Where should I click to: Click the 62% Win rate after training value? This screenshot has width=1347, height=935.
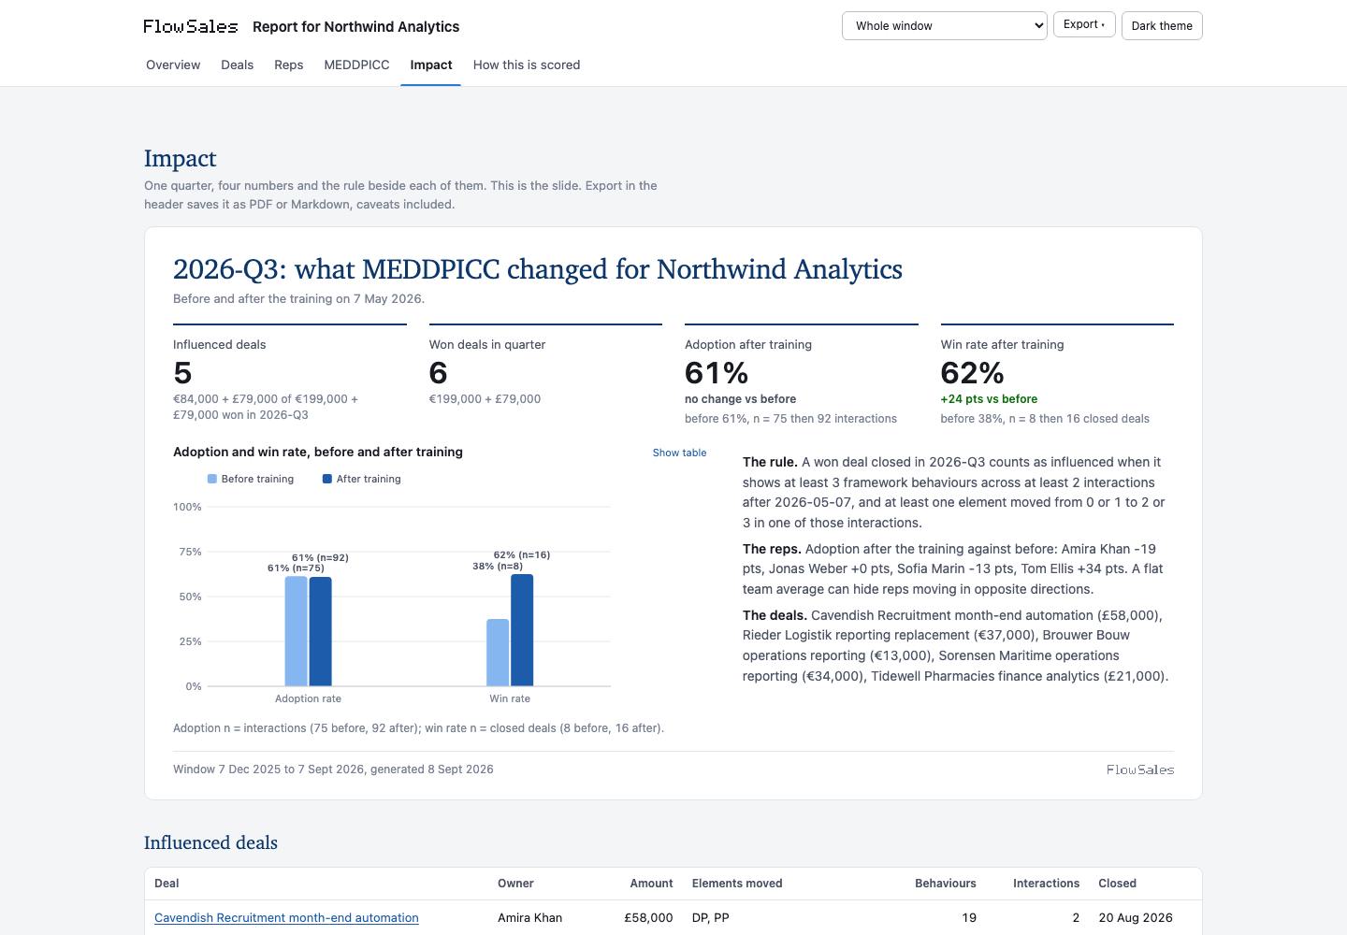tap(973, 373)
